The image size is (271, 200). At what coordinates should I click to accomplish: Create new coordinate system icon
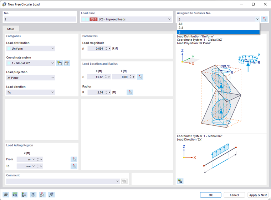pos(60,63)
